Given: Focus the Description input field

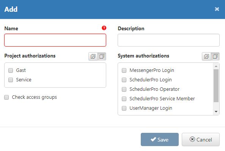Looking at the screenshot, I should [168, 40].
